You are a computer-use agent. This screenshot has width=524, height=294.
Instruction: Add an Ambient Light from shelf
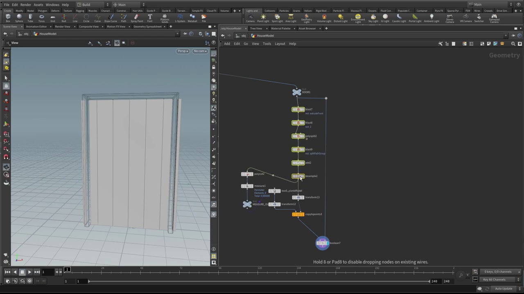click(x=431, y=18)
